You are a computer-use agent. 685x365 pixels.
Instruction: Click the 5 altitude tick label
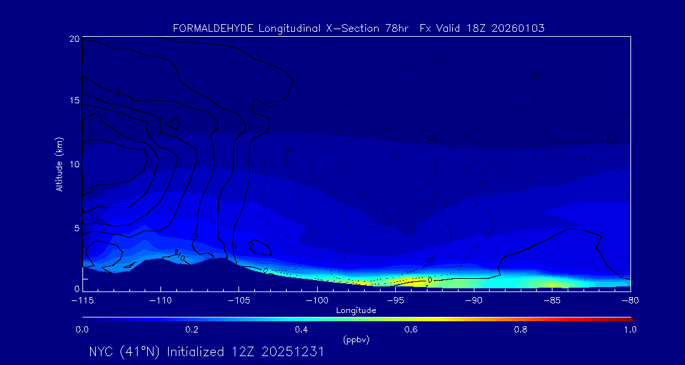[77, 228]
